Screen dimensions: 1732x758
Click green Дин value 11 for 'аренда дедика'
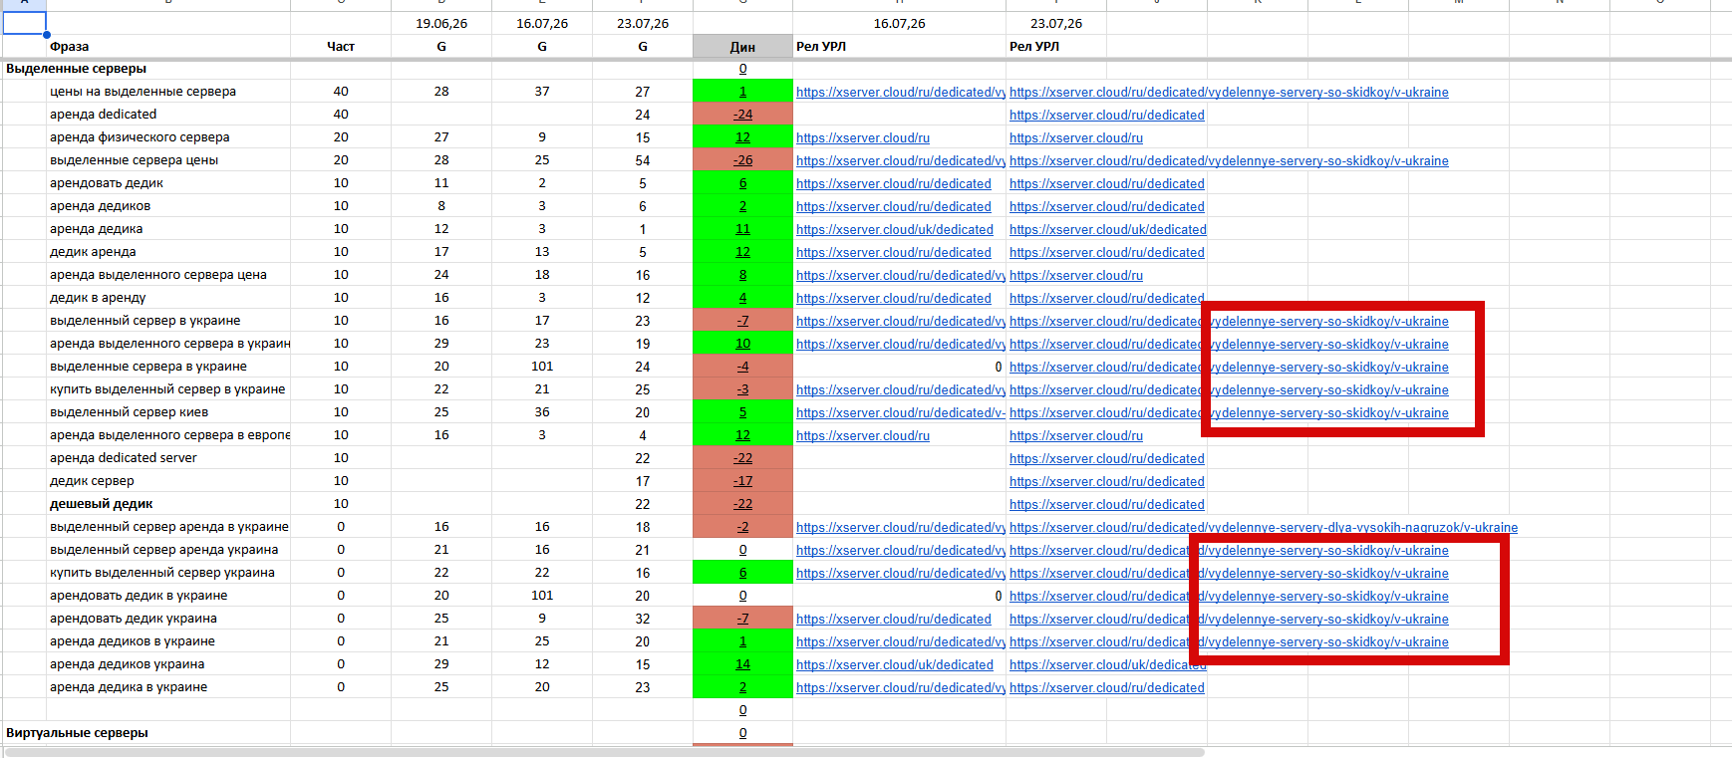click(x=742, y=229)
